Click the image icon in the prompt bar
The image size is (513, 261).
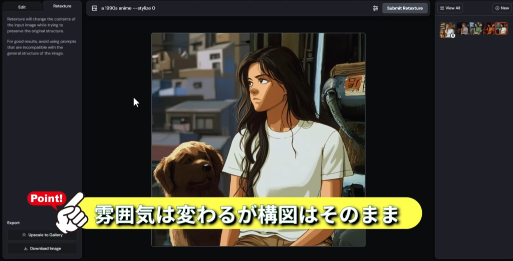94,8
